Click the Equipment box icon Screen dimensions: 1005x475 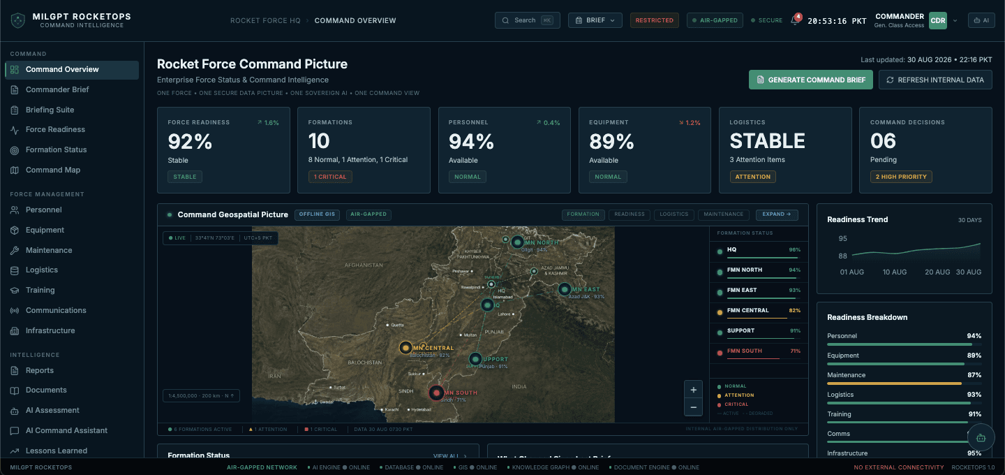click(x=15, y=230)
